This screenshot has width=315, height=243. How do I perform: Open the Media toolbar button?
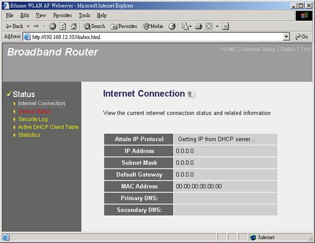[x=153, y=26]
